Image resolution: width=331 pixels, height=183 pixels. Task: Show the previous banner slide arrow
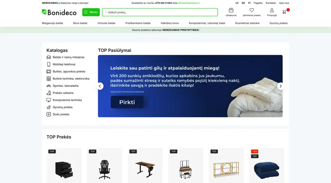click(x=100, y=86)
